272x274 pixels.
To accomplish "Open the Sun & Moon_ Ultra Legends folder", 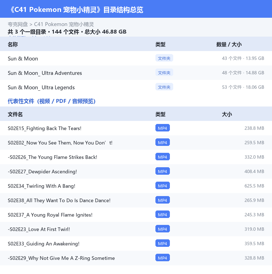I will coord(136,87).
